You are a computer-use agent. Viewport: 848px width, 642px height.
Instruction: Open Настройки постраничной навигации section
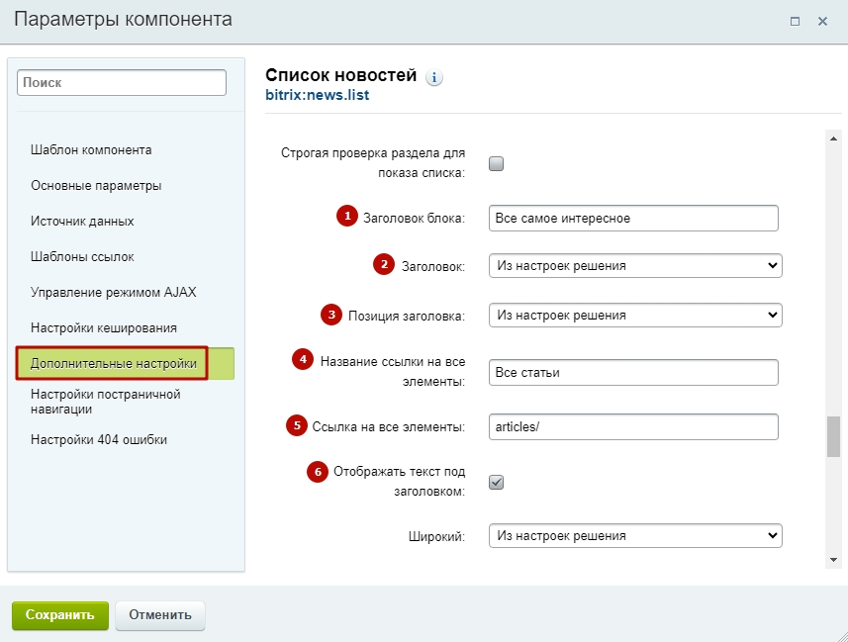point(106,402)
